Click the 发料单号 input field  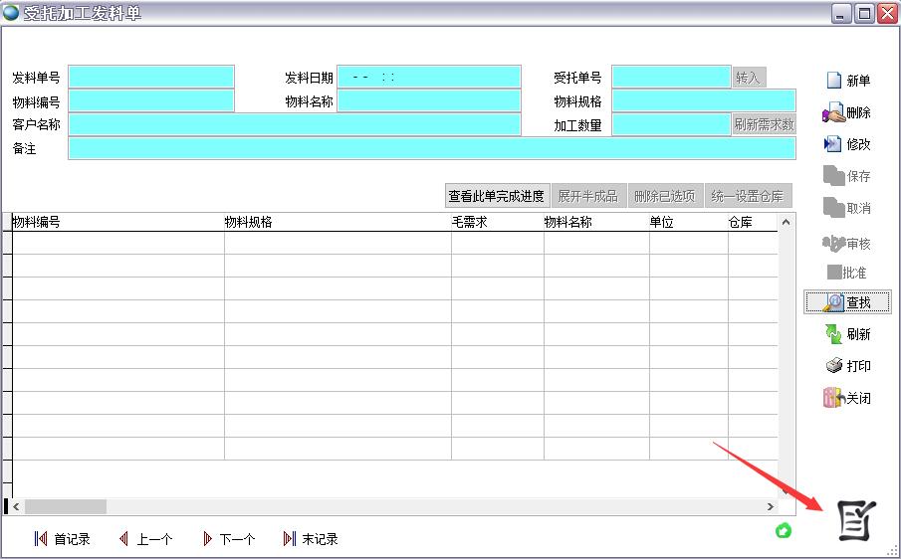tap(150, 78)
